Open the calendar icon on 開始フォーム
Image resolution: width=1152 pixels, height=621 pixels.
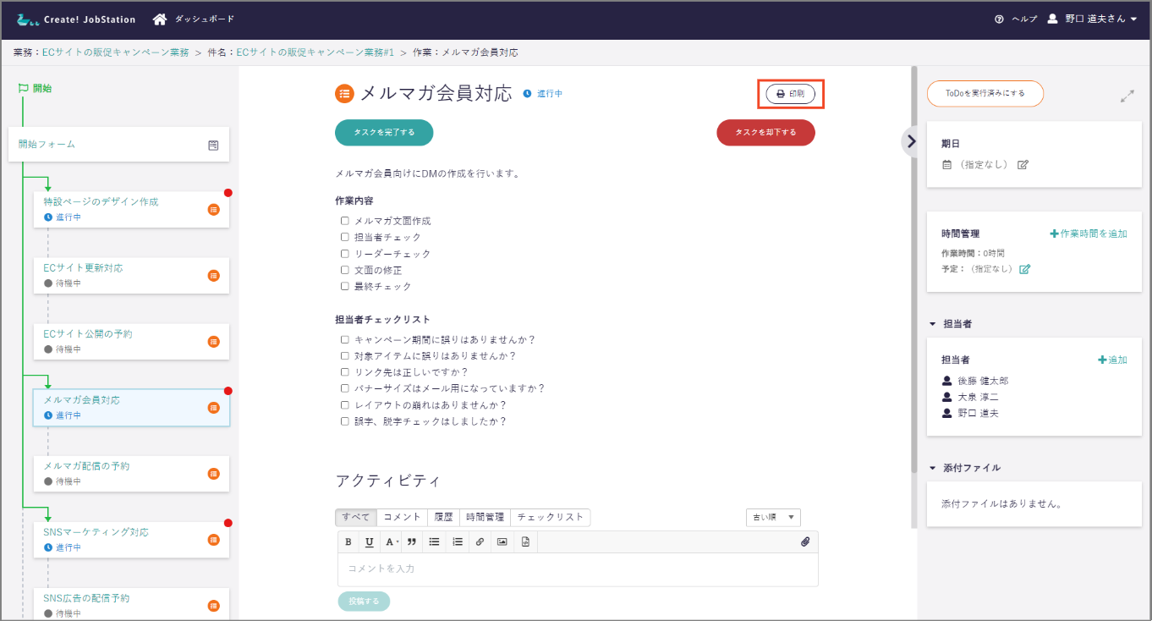(x=213, y=145)
